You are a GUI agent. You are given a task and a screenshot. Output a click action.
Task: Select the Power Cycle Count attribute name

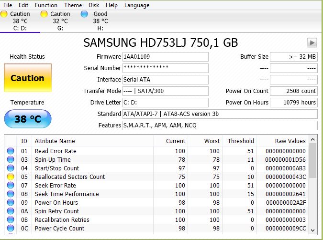coord(60,228)
